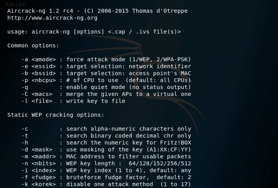
Task: Click the Static WEP cracking options heading
Action: pyautogui.click(x=56, y=115)
